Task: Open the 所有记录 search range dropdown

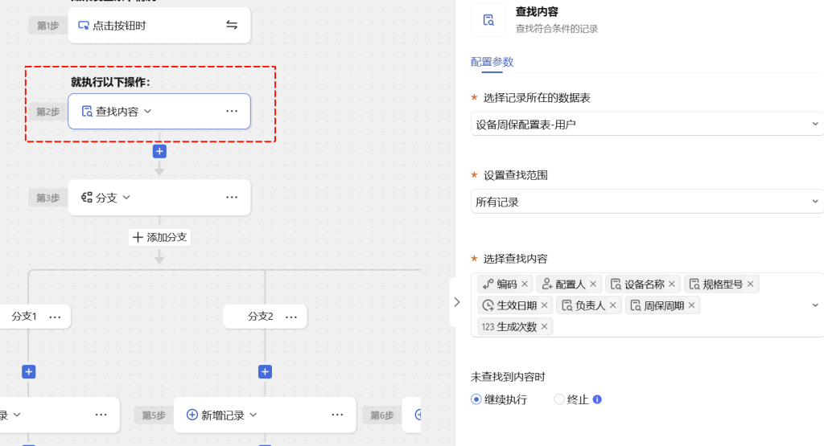Action: 648,202
